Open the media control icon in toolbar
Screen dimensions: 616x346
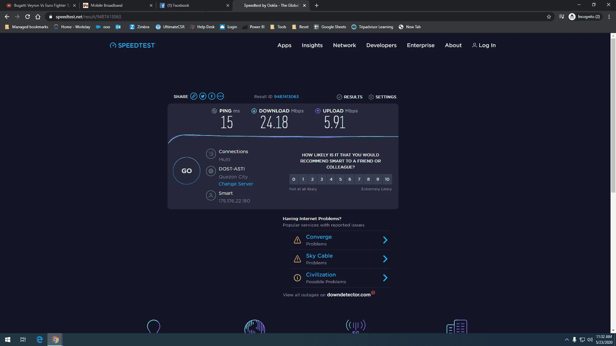tap(561, 17)
